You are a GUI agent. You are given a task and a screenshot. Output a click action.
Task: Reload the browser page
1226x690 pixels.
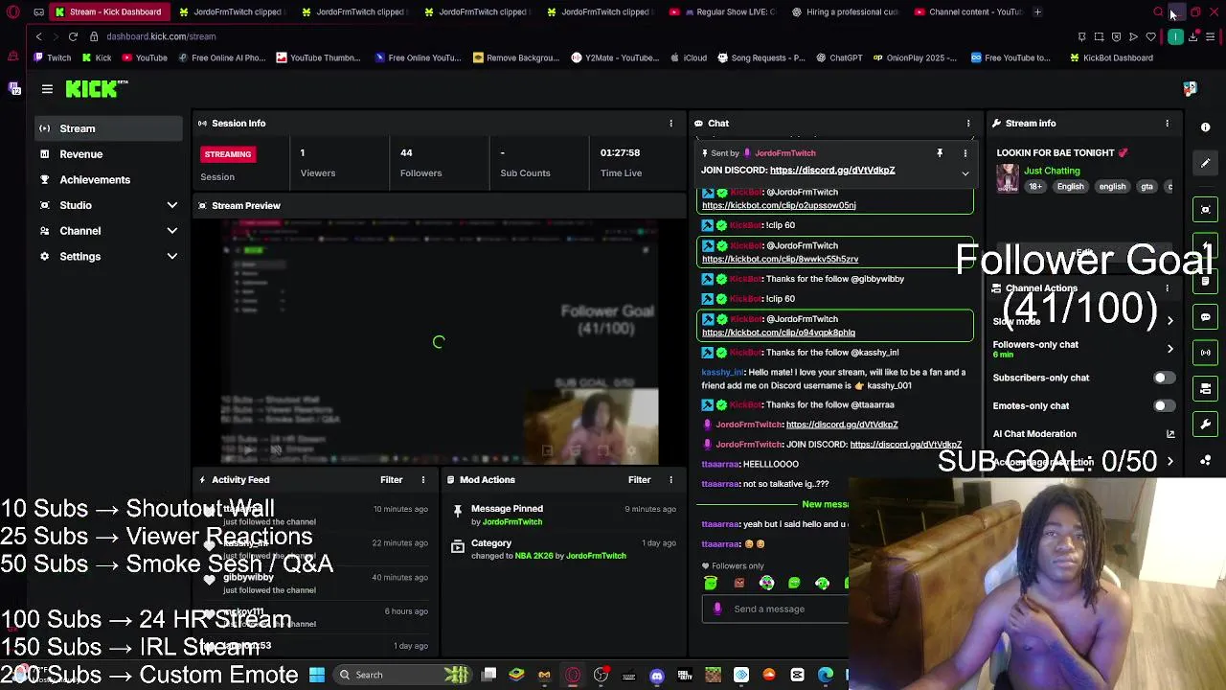pyautogui.click(x=73, y=36)
